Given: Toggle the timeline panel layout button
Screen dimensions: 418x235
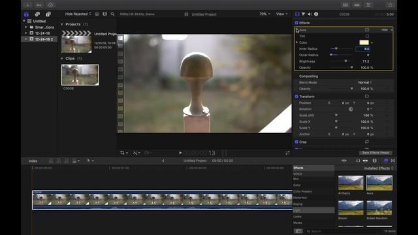Looking at the screenshot, I should click(357, 5).
